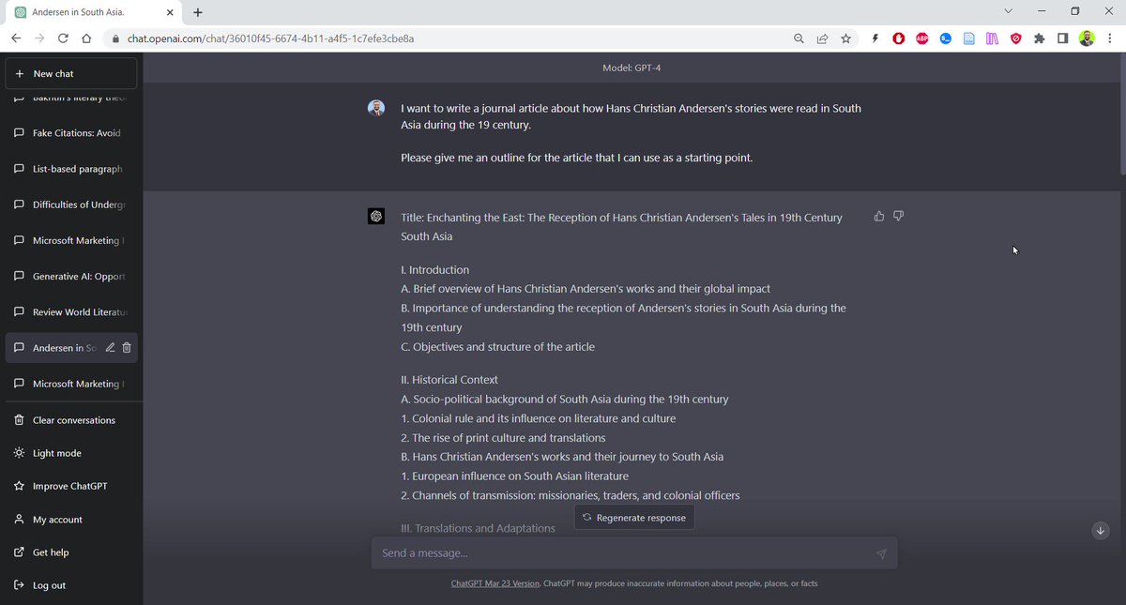Open the 'Difficulties of Undergr' conversation
The image size is (1126, 605).
click(x=71, y=204)
